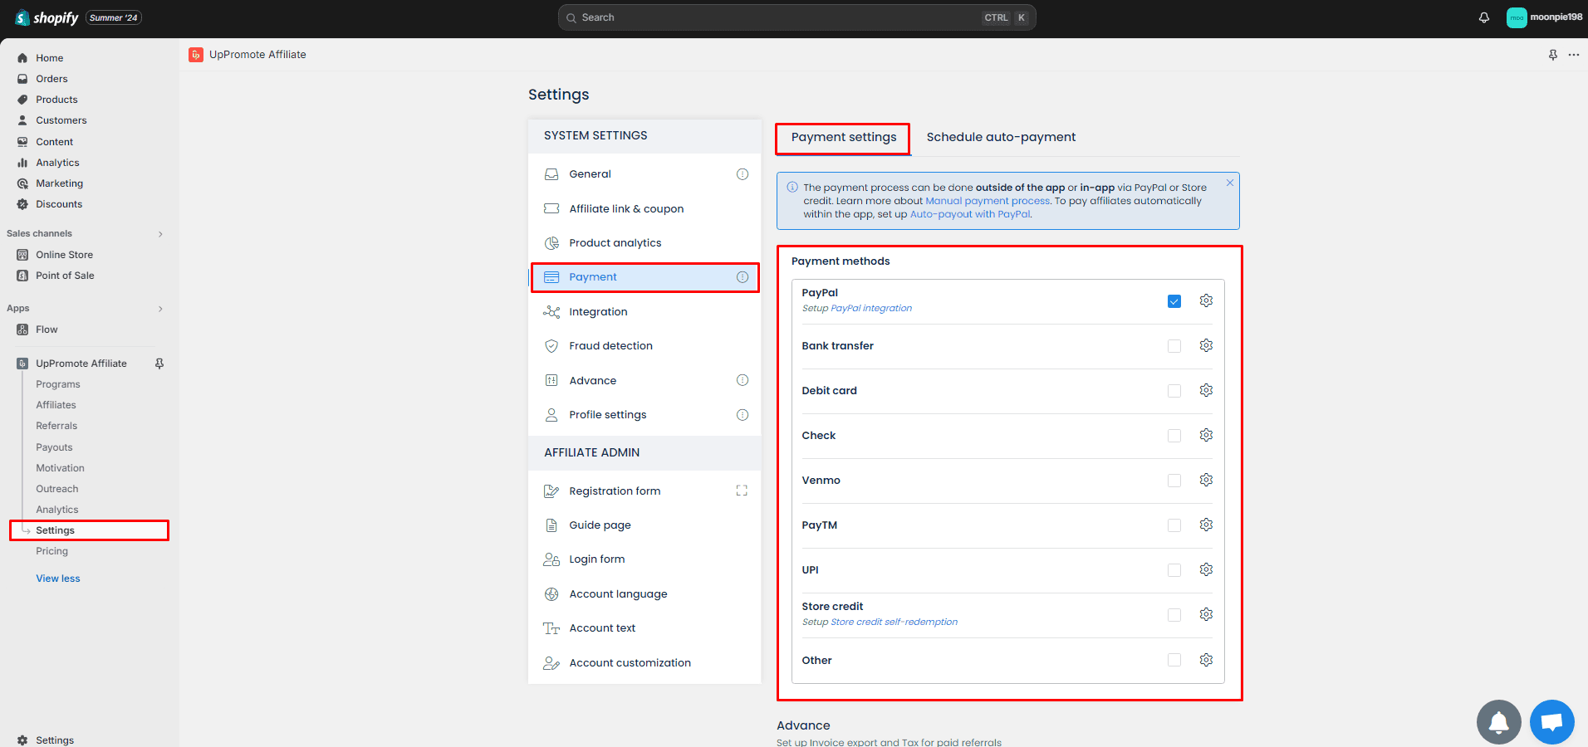Open Check payment settings gear
Viewport: 1588px width, 747px height.
1206,435
